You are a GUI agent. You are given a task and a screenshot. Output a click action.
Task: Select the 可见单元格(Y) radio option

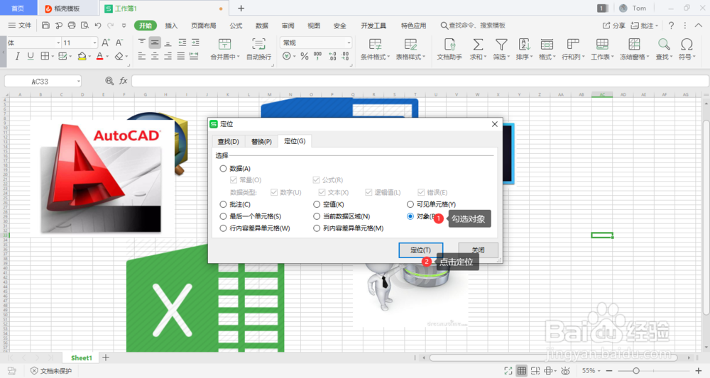tap(410, 204)
